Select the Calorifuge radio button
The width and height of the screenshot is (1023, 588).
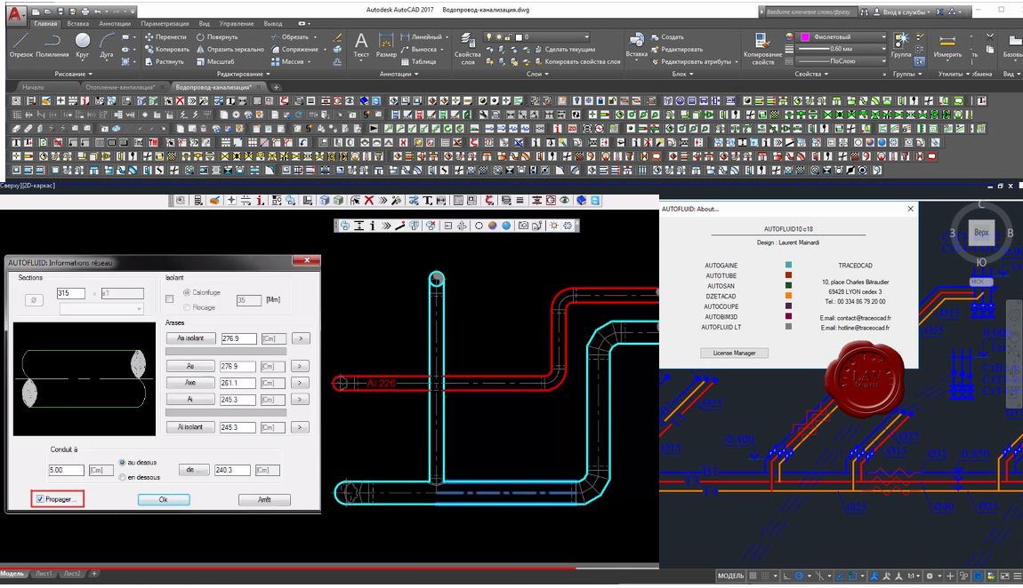[187, 293]
